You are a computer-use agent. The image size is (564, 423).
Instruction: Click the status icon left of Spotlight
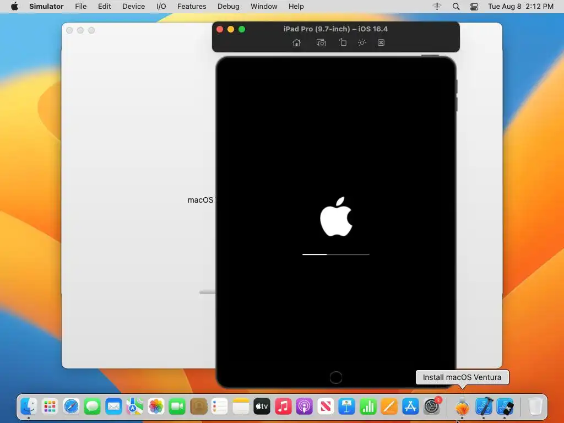tap(437, 7)
